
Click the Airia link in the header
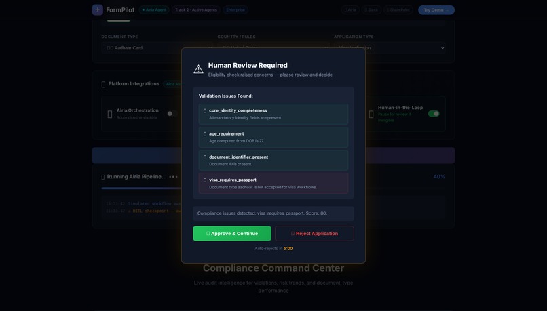pos(350,10)
